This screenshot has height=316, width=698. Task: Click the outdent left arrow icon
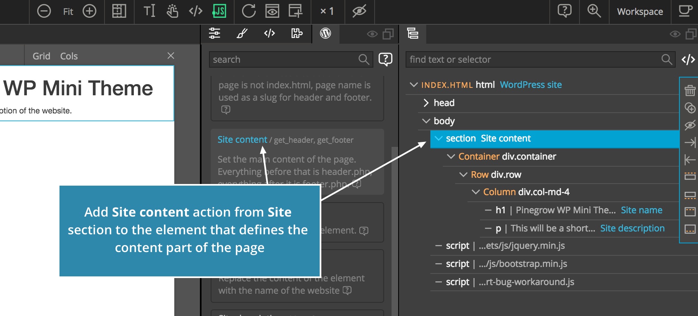pyautogui.click(x=690, y=160)
